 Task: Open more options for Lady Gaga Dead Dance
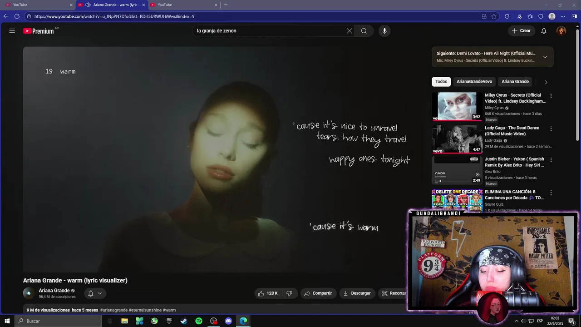point(551,129)
